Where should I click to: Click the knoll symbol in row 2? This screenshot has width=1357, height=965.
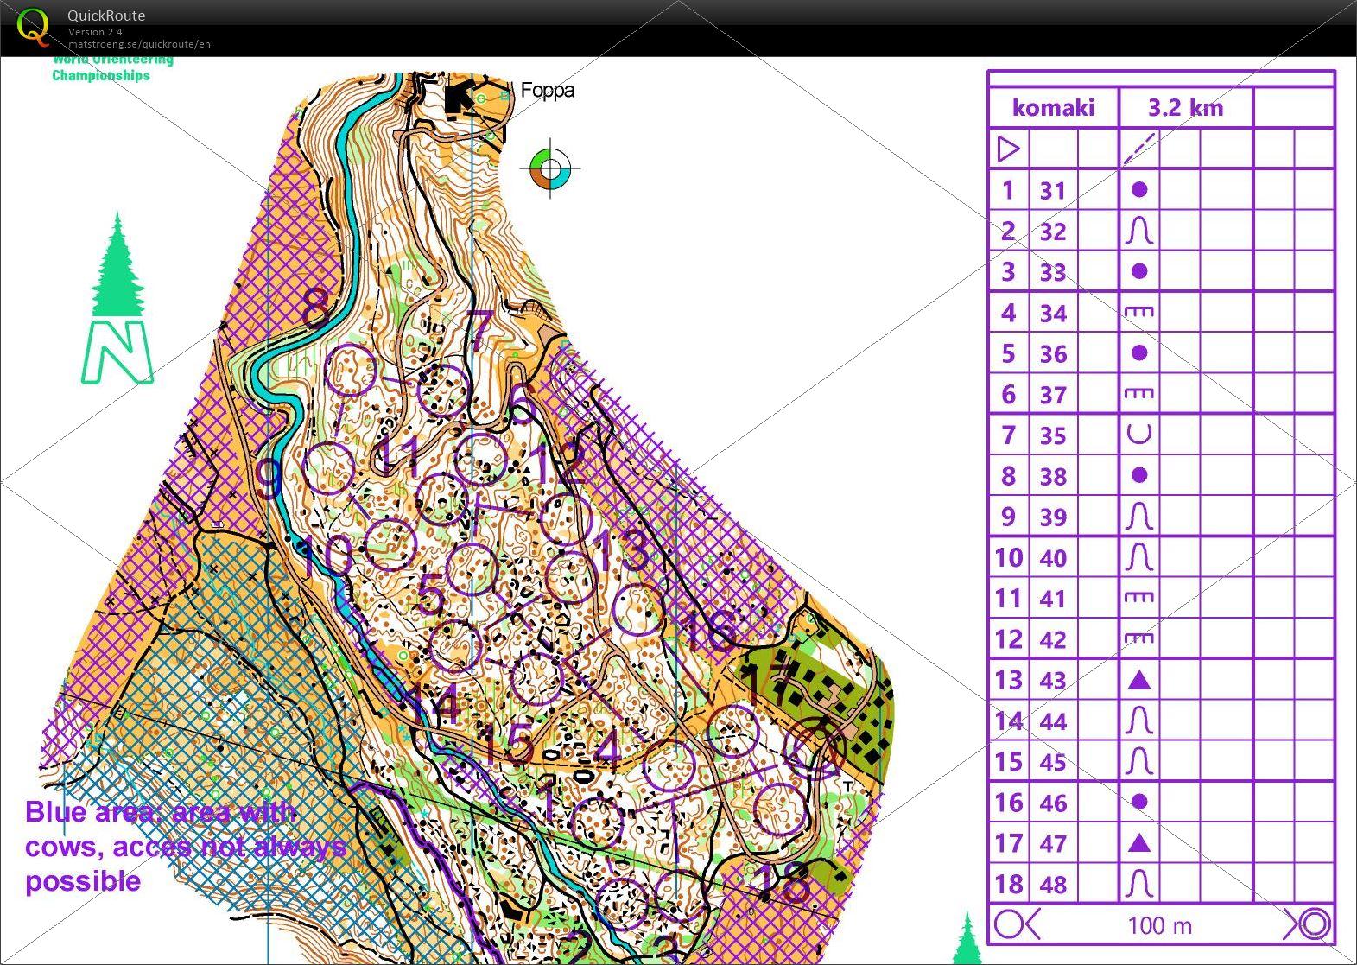coord(1139,231)
